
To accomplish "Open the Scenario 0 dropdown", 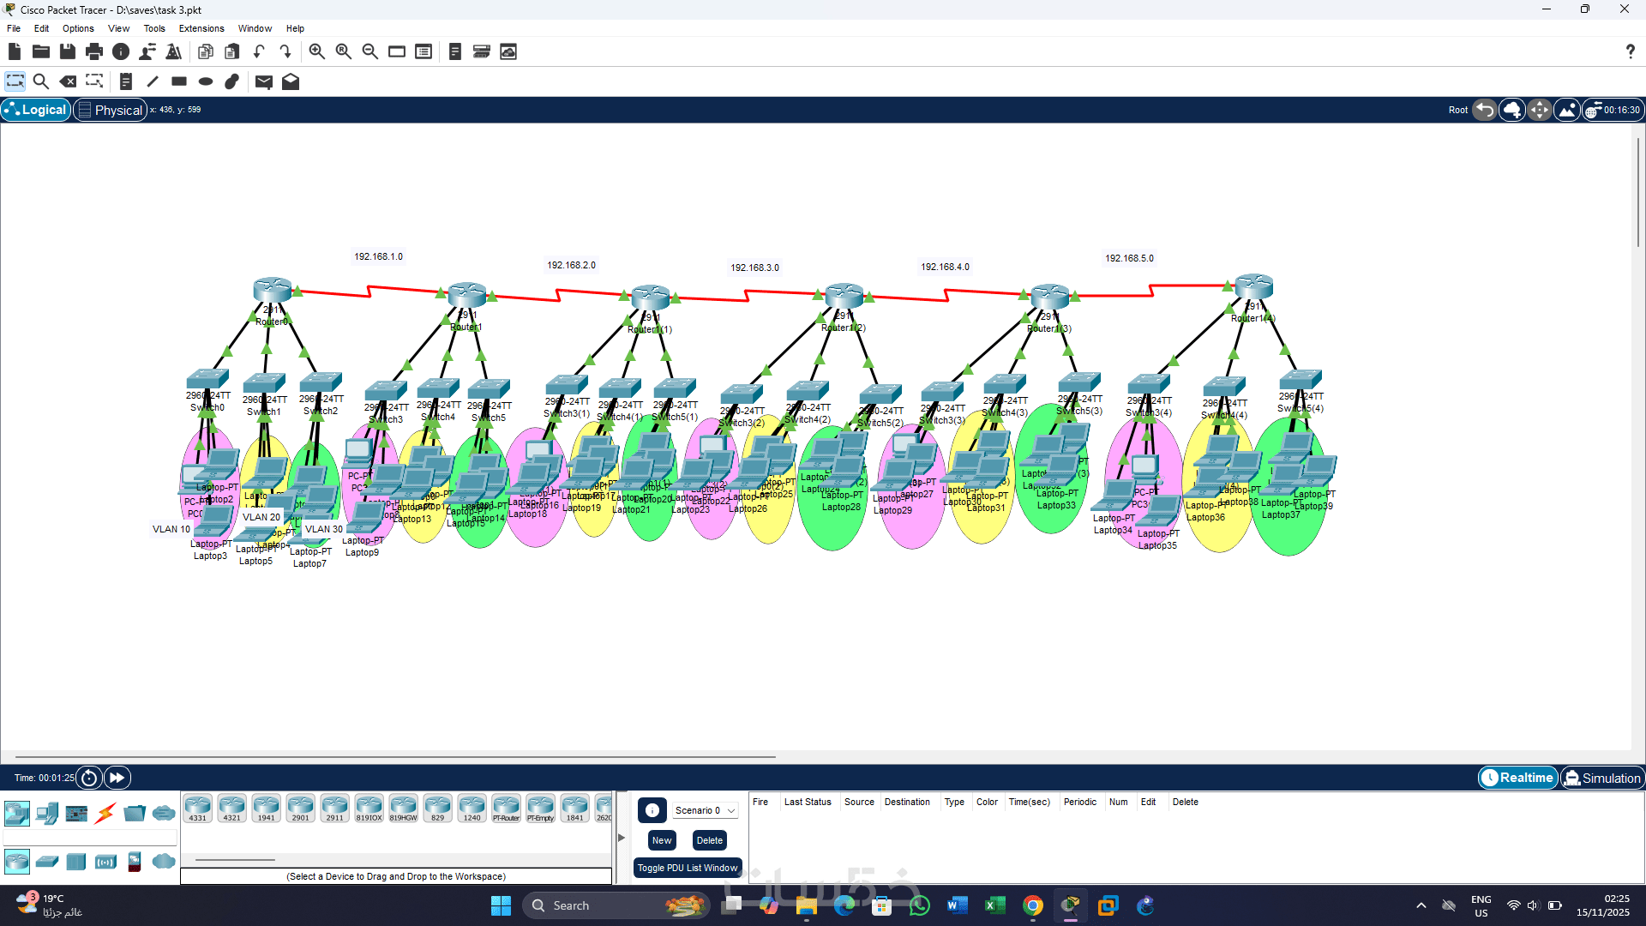I will point(705,810).
